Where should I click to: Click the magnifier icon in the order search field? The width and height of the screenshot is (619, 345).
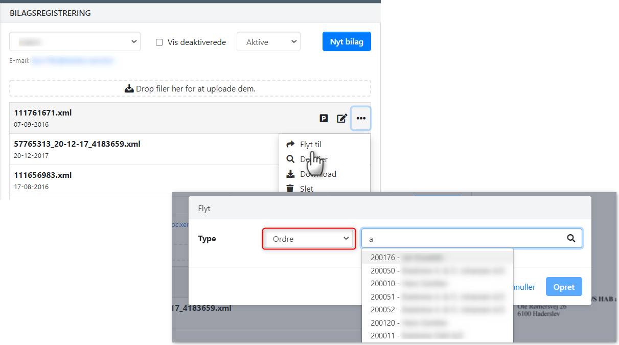pyautogui.click(x=571, y=238)
